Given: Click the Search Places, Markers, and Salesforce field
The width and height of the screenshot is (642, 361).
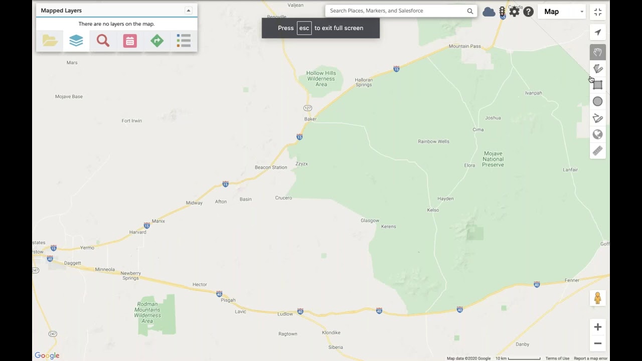Looking at the screenshot, I should tap(396, 11).
